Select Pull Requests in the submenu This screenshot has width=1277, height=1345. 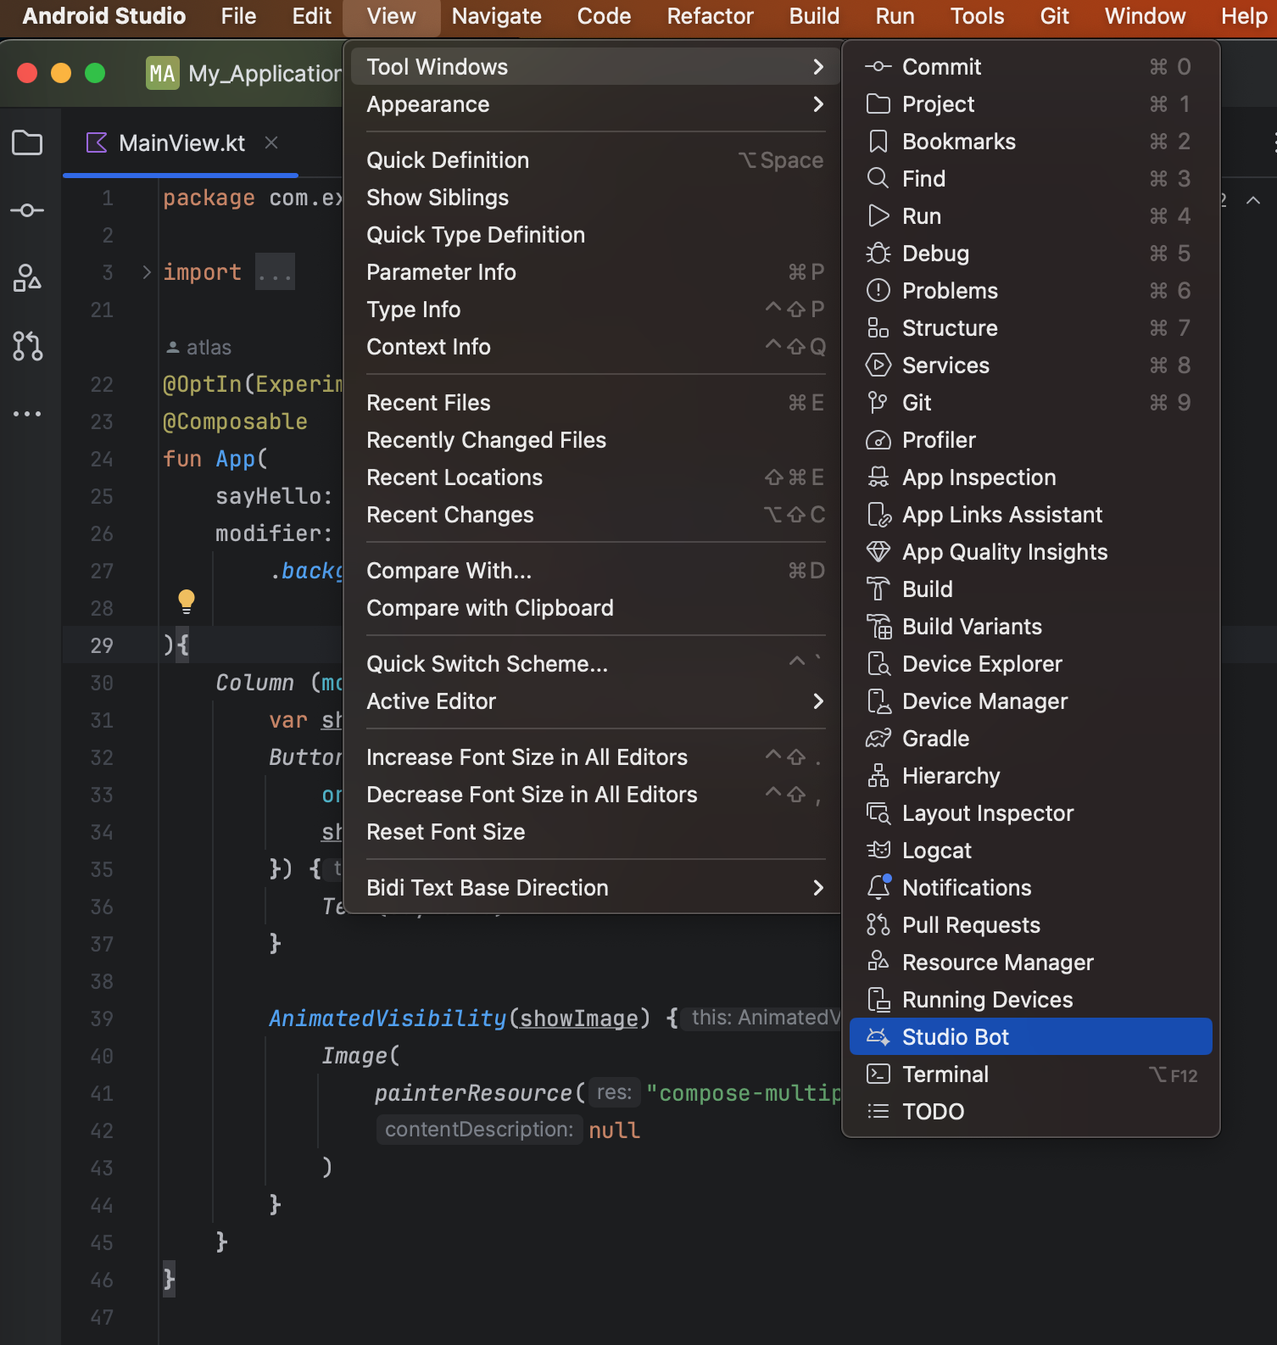[1030, 924]
